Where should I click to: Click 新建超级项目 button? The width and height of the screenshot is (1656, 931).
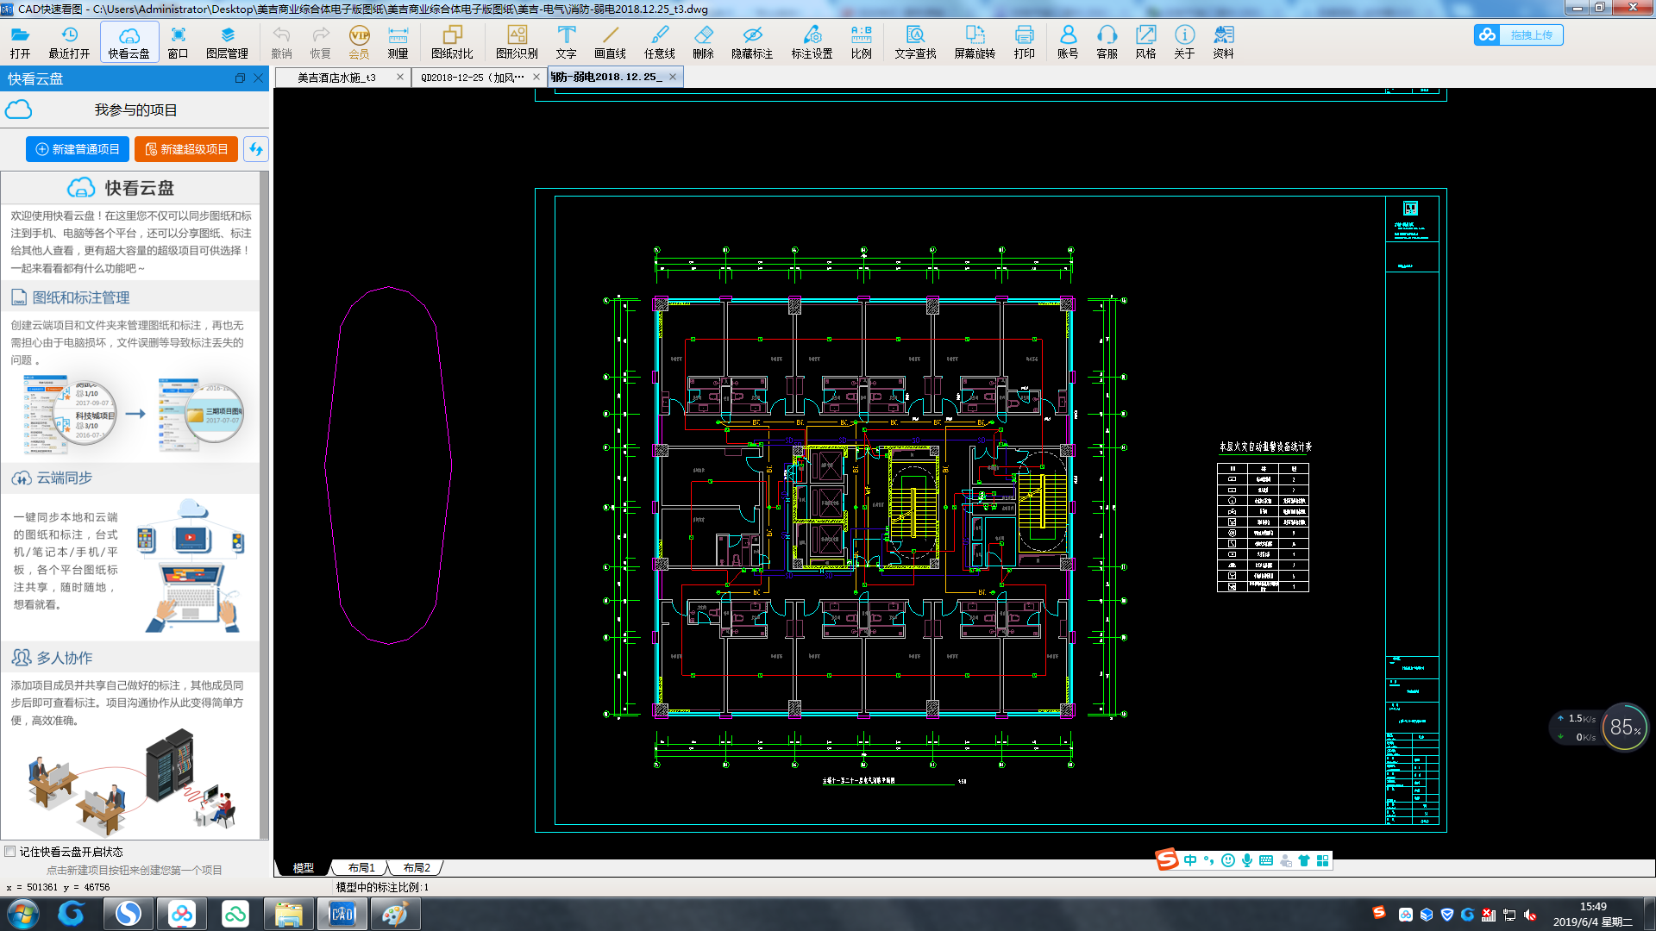[186, 149]
